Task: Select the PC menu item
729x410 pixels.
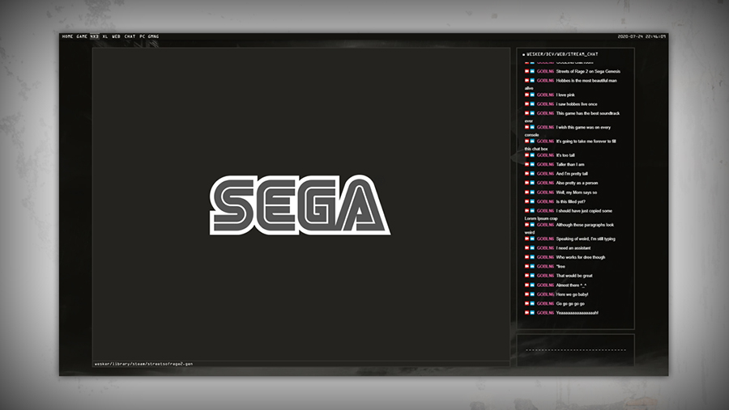Action: point(143,36)
